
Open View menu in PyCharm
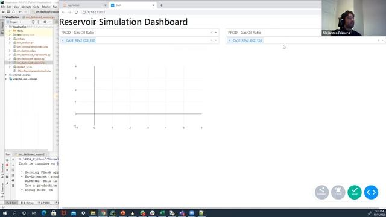point(16,7)
